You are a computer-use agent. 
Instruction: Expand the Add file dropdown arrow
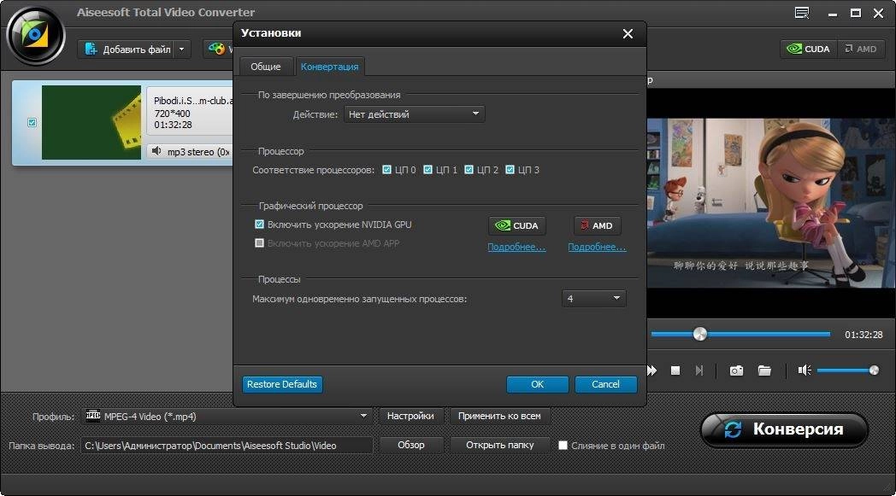pyautogui.click(x=182, y=49)
